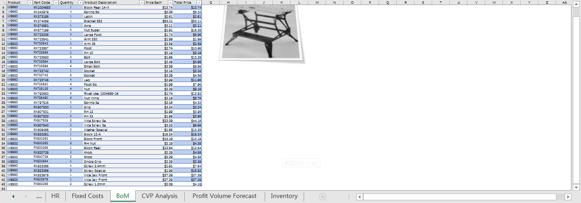Select cell 'Nut Wing'
Viewport: 581px width, 203px height.
click(x=113, y=98)
